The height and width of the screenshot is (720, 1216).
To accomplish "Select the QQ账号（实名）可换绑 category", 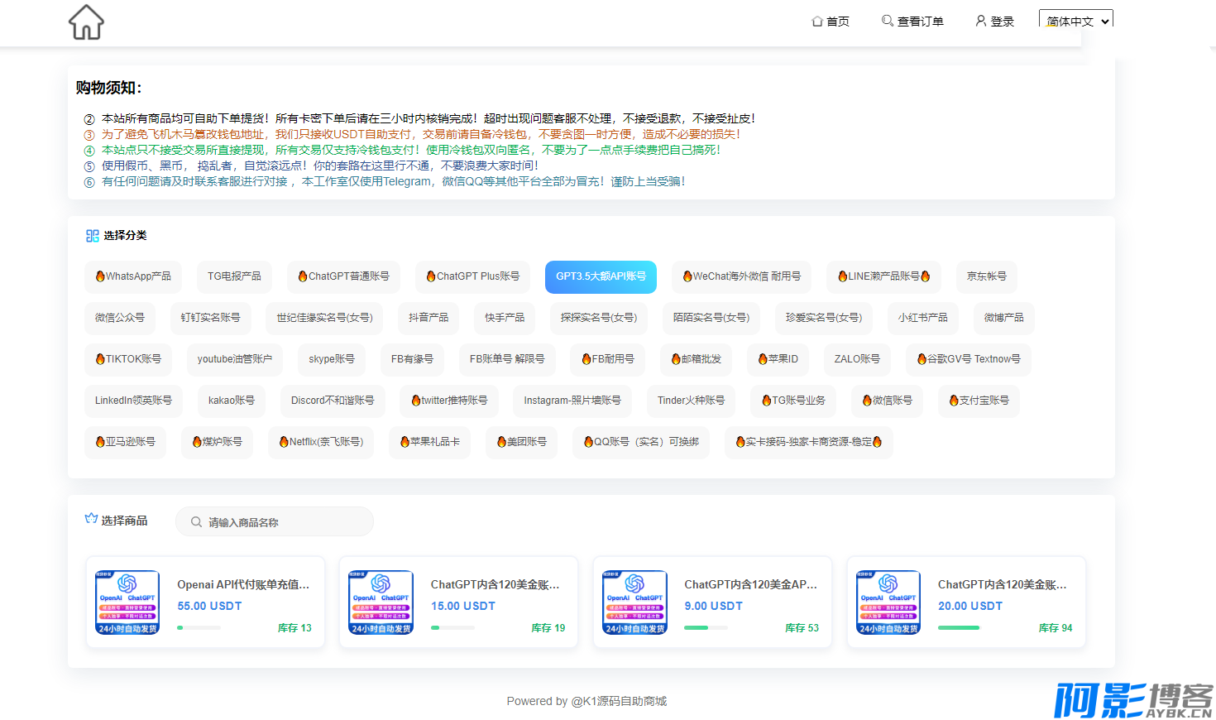I will (x=641, y=442).
